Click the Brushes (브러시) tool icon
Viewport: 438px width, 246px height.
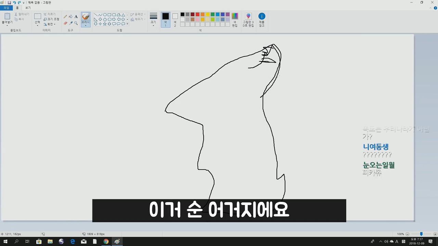(86, 16)
